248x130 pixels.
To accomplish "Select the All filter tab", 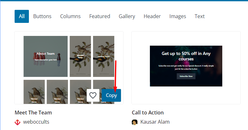I will coord(22,16).
